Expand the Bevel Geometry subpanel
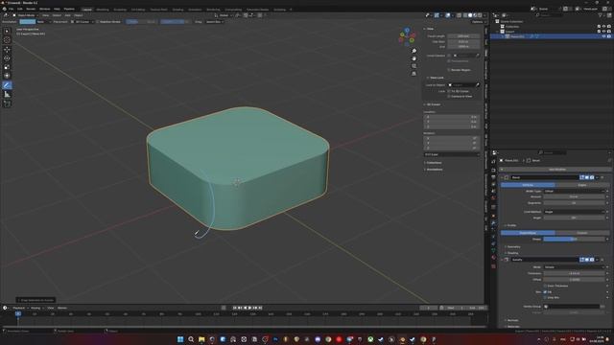This screenshot has height=345, width=614. (x=513, y=247)
